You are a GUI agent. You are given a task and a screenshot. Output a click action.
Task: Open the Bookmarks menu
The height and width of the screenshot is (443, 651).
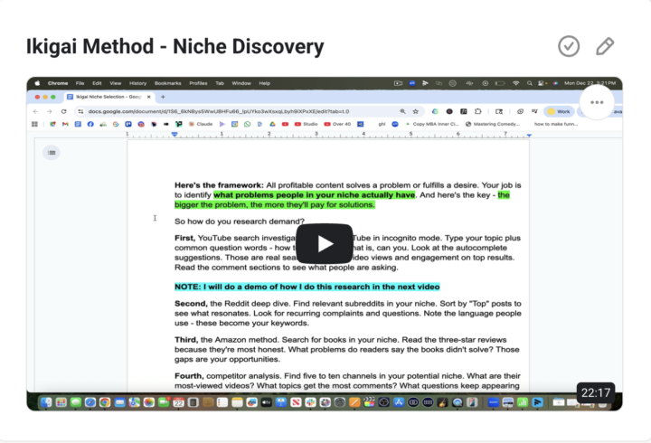[168, 83]
